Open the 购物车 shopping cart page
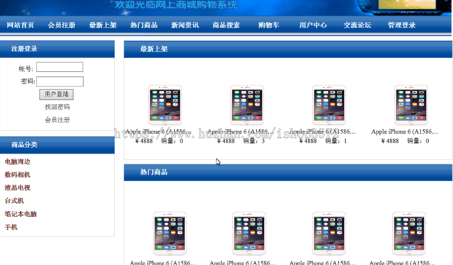 tap(269, 25)
